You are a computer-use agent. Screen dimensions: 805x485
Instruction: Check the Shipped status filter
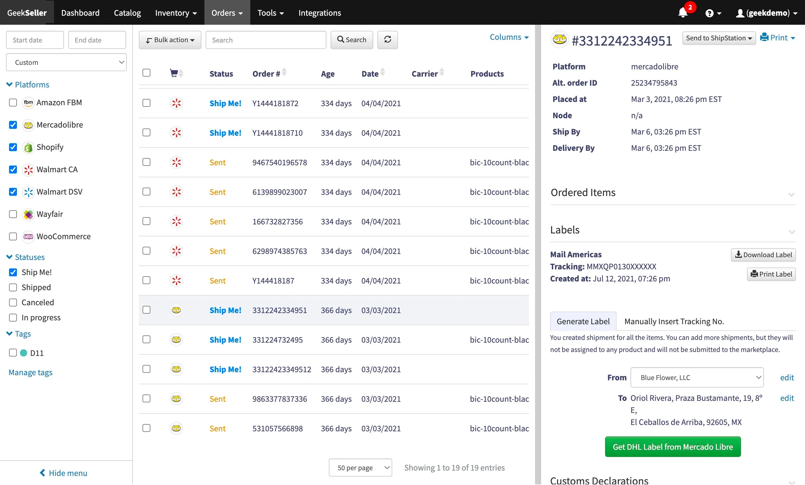pyautogui.click(x=13, y=287)
